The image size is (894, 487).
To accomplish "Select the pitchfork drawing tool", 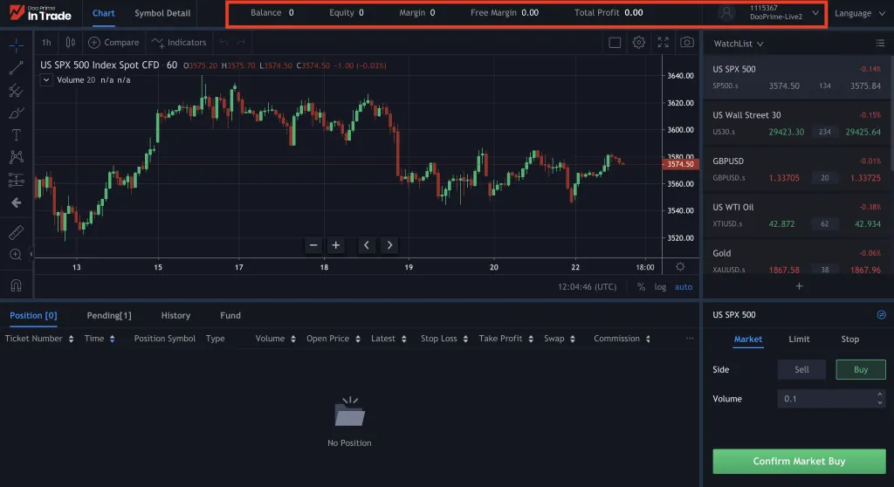I will pyautogui.click(x=16, y=90).
